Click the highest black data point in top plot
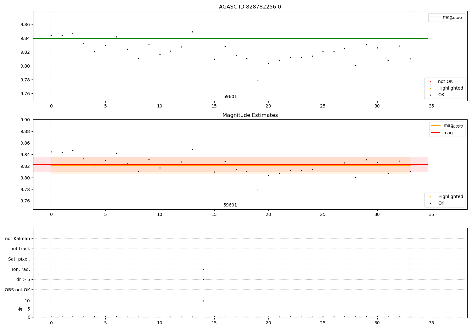This screenshot has width=472, height=330. [192, 32]
